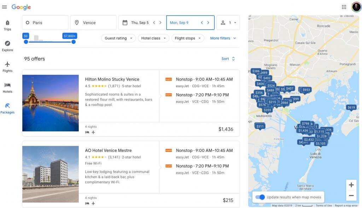Select the $386 map price marker
Viewport: 362px width, 208px height.
[256, 71]
